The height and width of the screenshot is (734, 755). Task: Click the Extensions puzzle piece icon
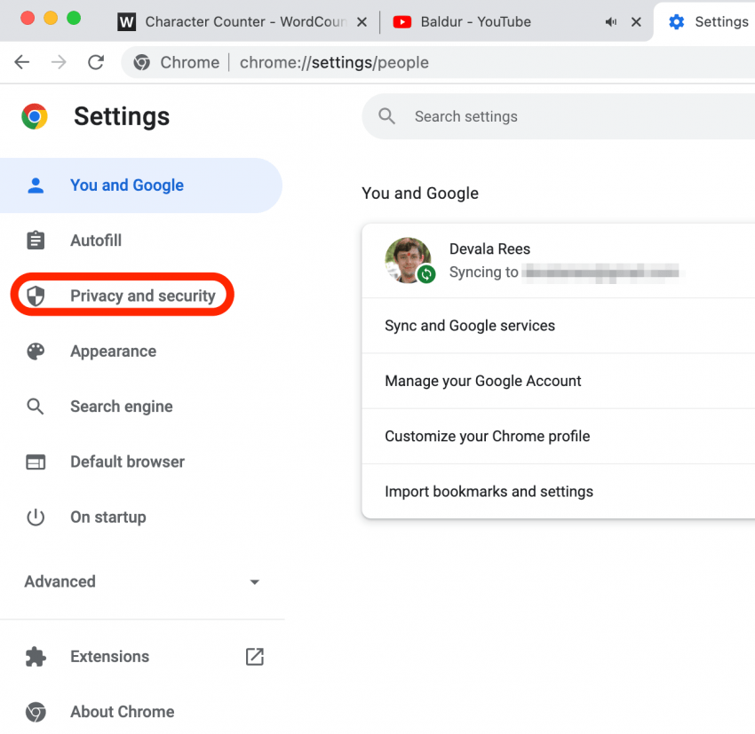(x=36, y=657)
